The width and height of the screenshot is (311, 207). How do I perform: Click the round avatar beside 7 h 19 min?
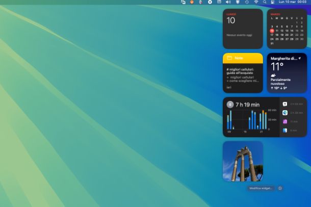(x=230, y=105)
